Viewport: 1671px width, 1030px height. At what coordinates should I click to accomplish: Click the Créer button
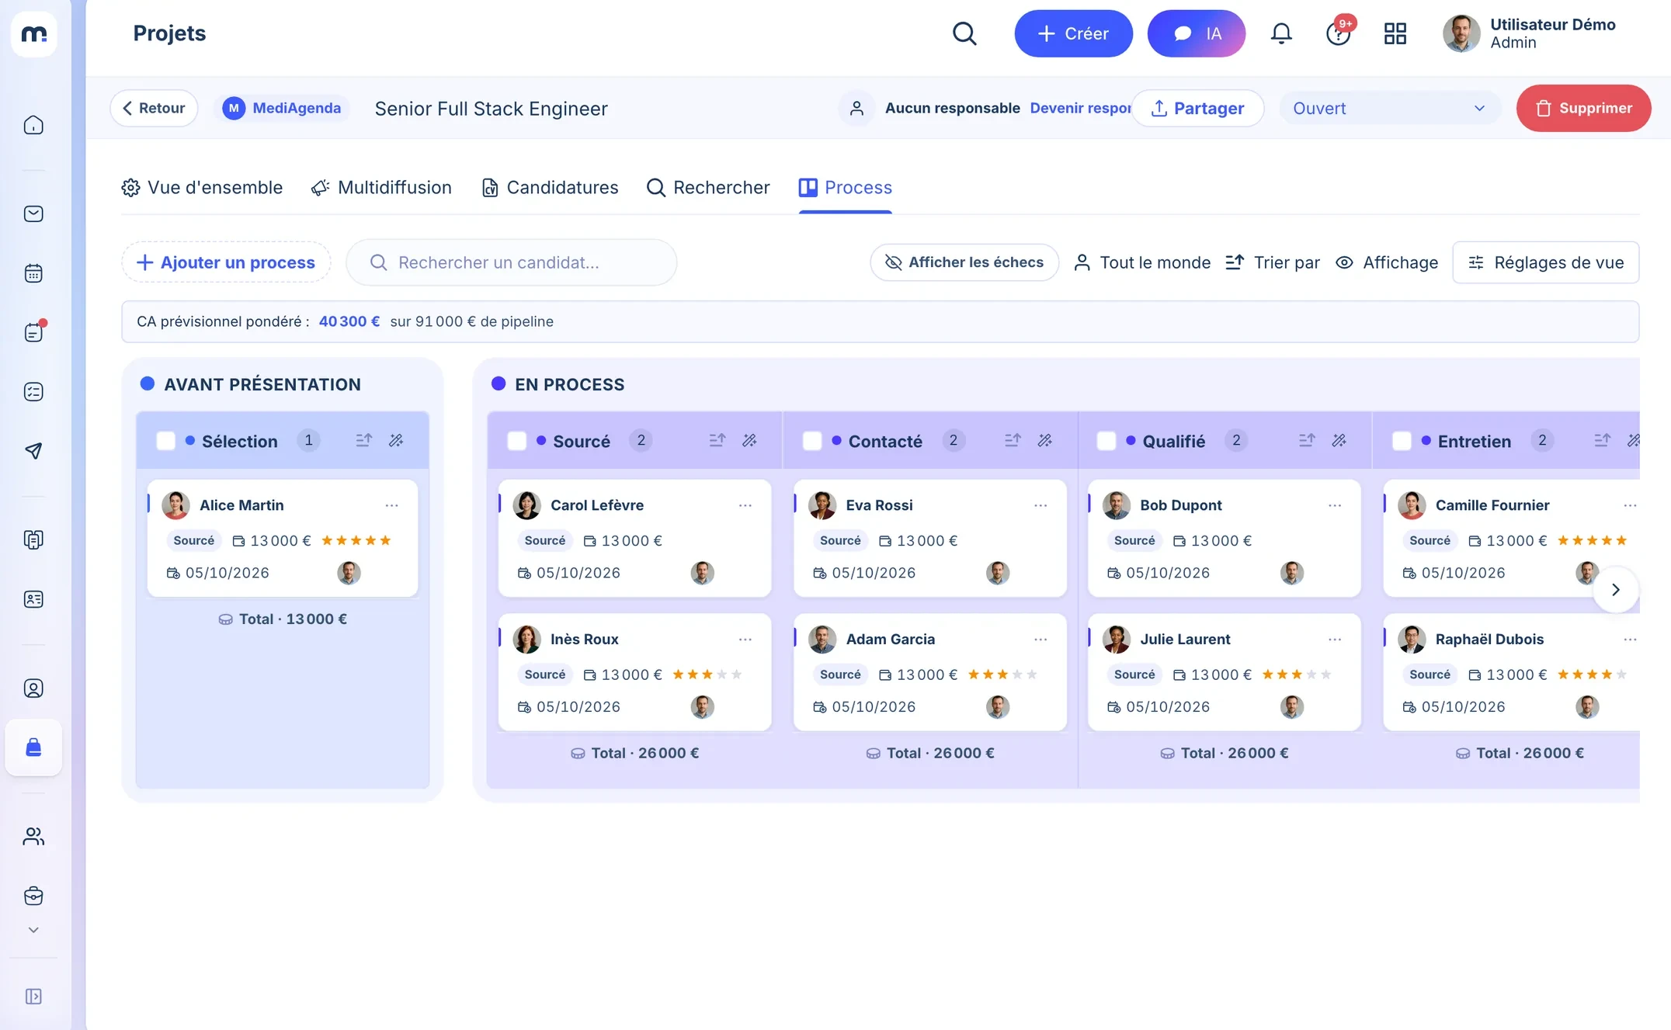click(x=1073, y=33)
